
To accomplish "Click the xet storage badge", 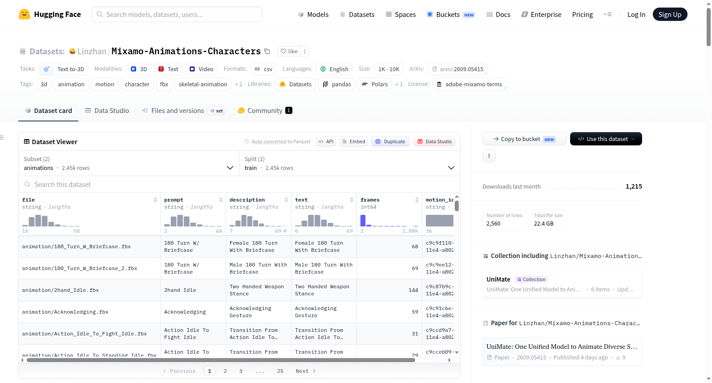I will (x=217, y=111).
